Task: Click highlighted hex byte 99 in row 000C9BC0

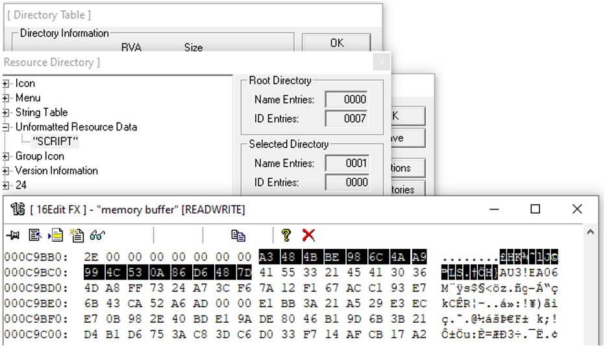Action: click(x=92, y=272)
